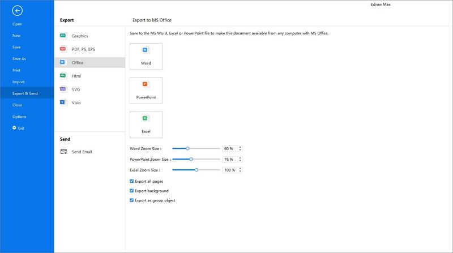Click the Word Zoom Size slider handle
The image size is (453, 253).
point(187,148)
